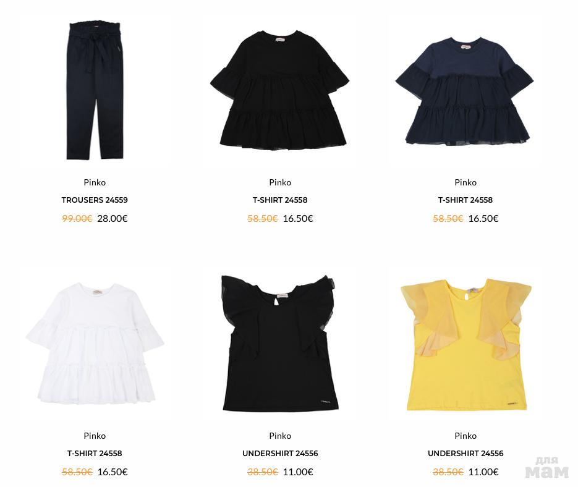Click the TROUSERS 24559 product title

click(x=95, y=200)
